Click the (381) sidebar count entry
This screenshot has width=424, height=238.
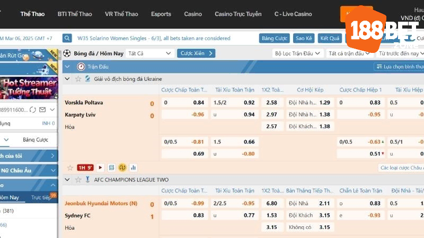click(8, 210)
